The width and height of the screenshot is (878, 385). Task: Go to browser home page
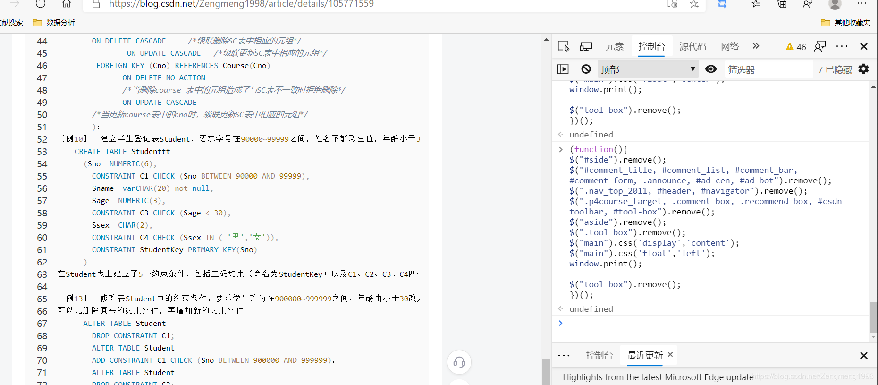(x=67, y=4)
